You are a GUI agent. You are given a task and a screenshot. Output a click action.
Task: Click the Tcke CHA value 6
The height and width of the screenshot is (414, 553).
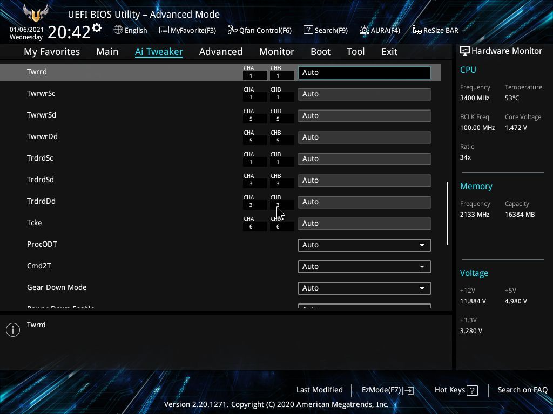click(x=255, y=227)
